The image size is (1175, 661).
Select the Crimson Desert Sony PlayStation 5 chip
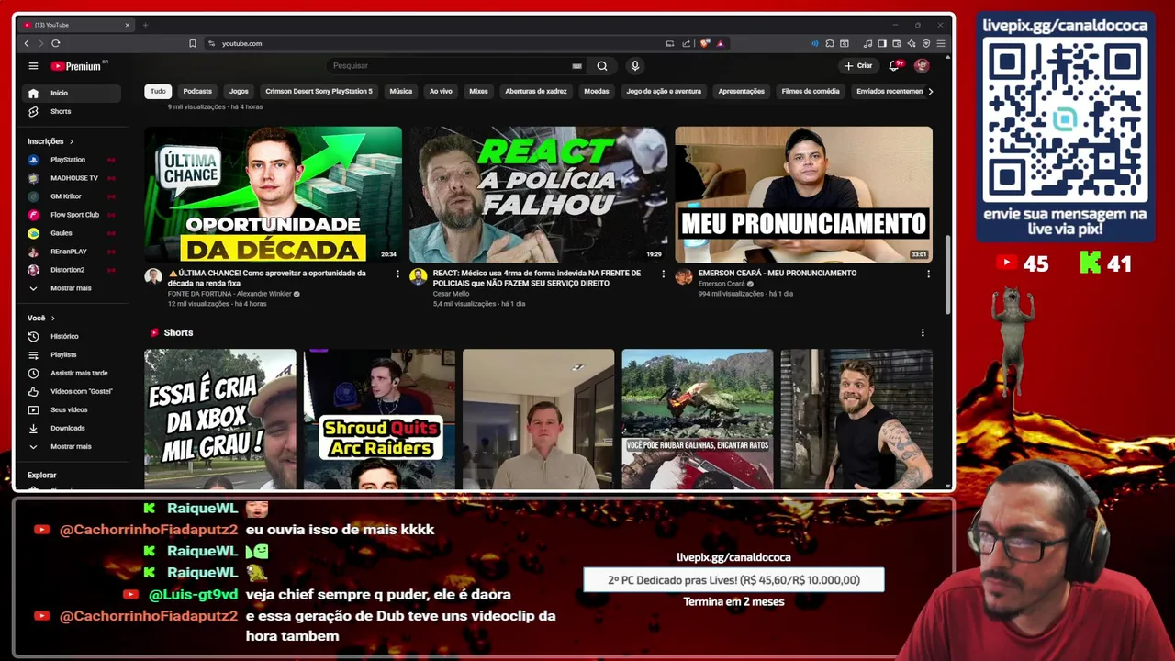click(x=319, y=91)
